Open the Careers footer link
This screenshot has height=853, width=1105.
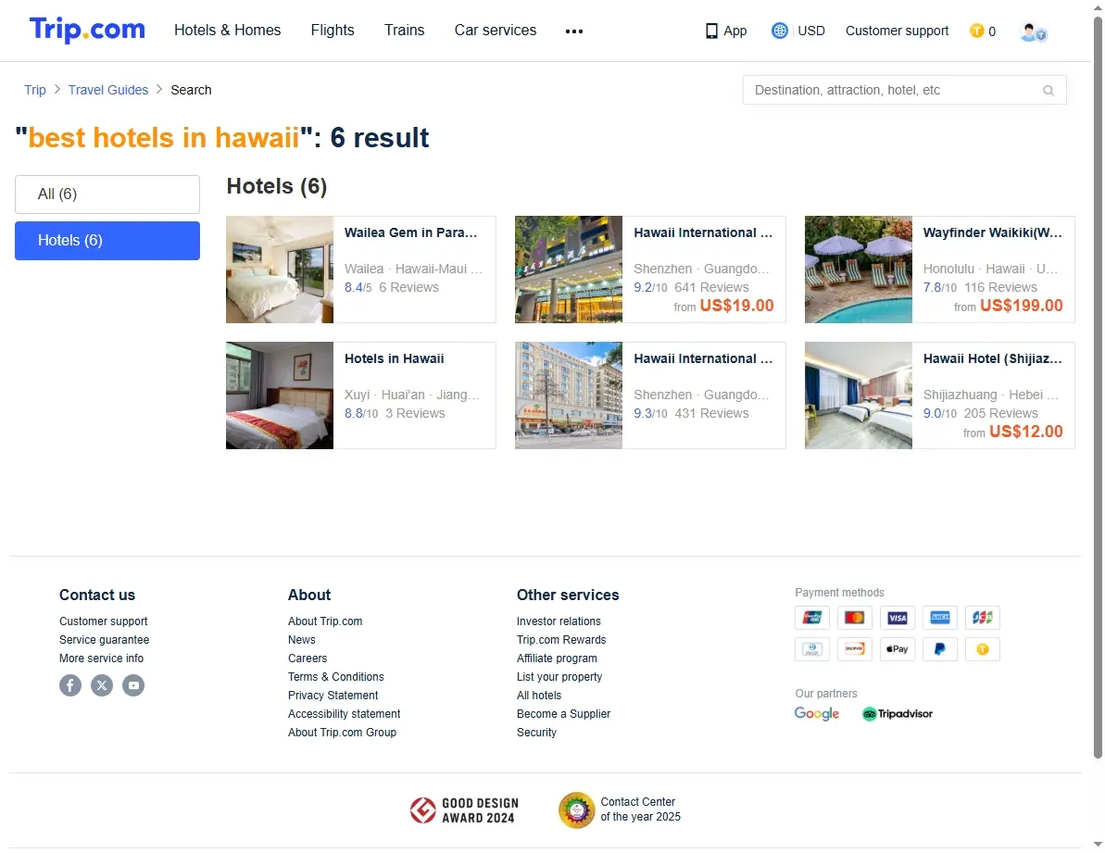click(x=308, y=658)
